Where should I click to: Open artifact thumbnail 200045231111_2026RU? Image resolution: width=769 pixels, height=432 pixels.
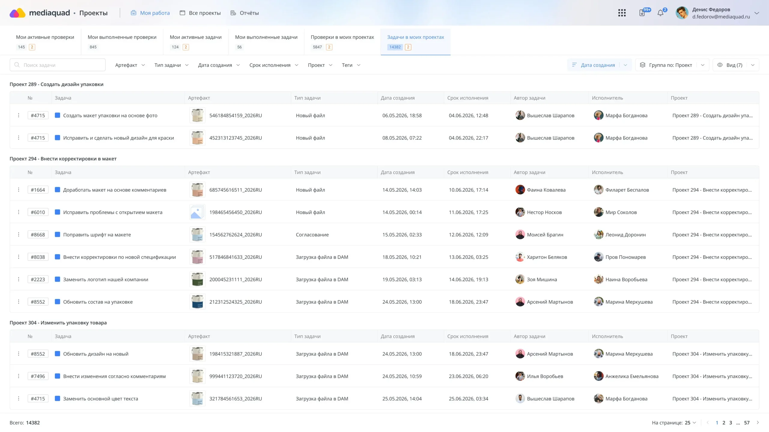point(197,279)
